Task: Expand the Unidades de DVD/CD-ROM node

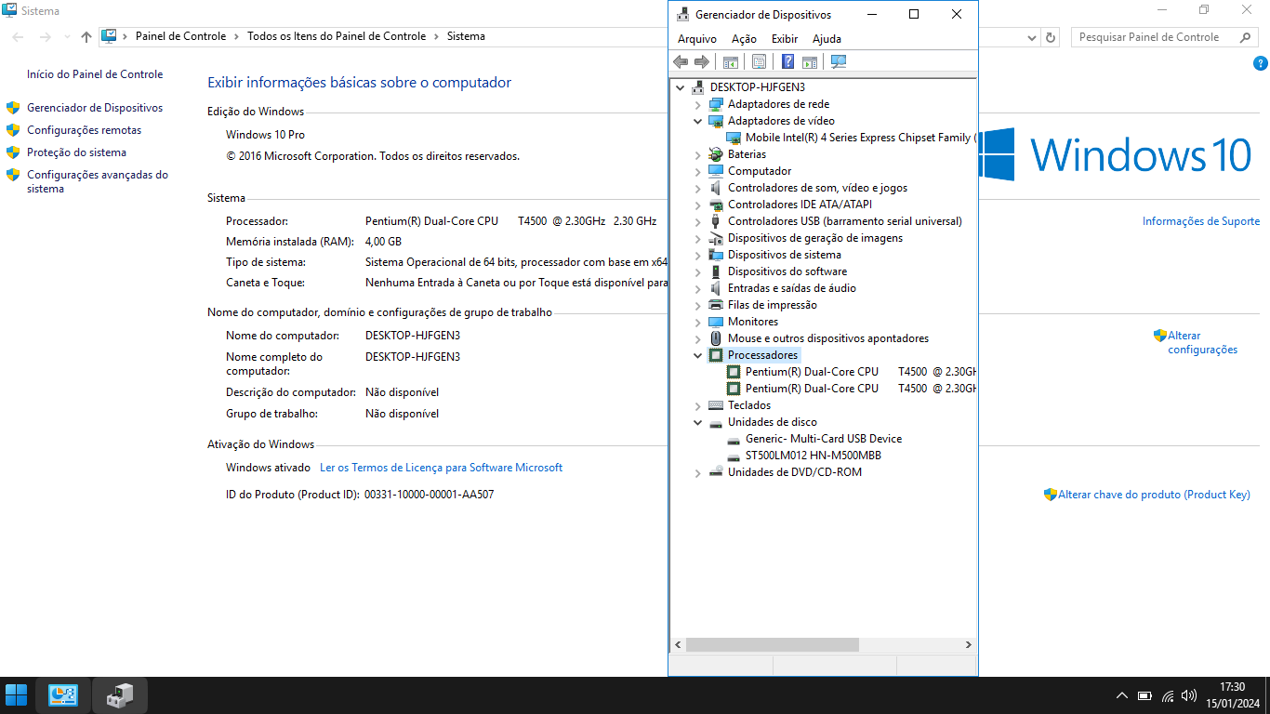Action: click(698, 472)
